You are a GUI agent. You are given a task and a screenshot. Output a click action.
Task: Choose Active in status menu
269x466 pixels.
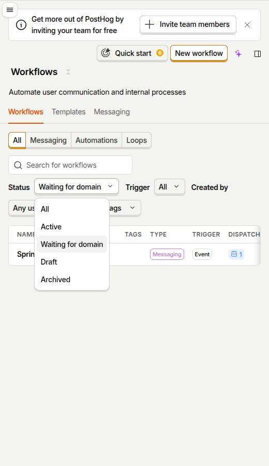point(72,227)
